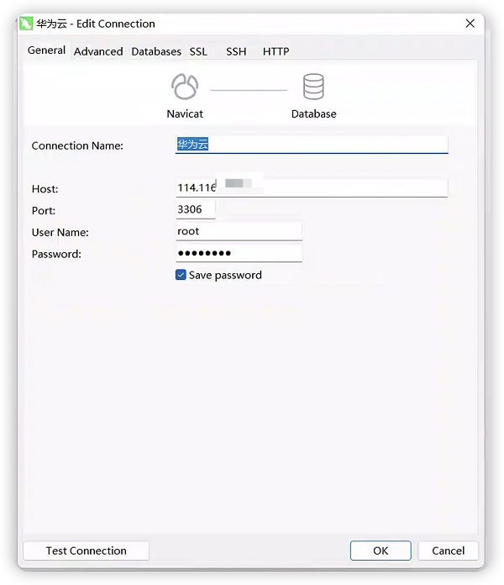Go to the SSL tab

pos(198,51)
